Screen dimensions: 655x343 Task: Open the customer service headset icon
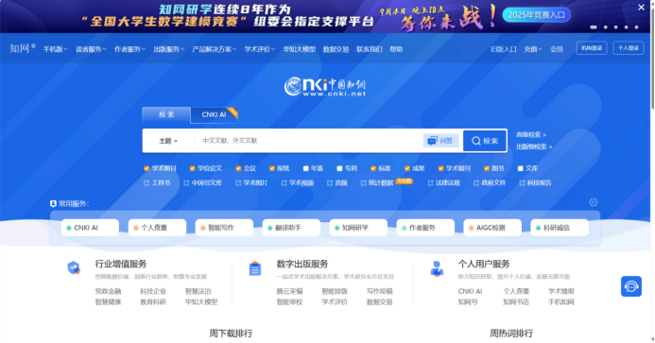pos(630,286)
